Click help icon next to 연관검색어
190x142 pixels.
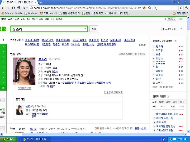click(22, 40)
